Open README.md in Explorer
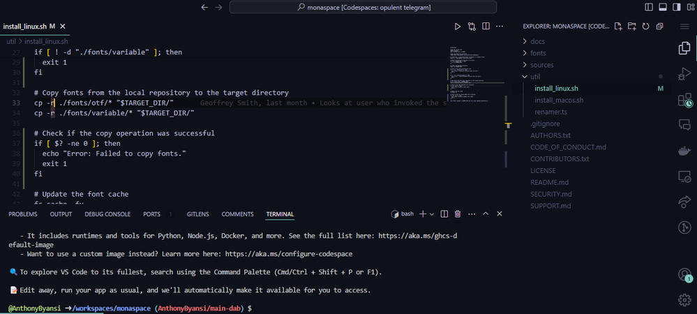The height and width of the screenshot is (314, 697). [549, 182]
